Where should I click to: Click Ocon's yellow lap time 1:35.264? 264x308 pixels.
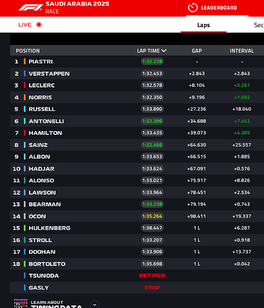(152, 216)
